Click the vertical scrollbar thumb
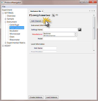This screenshot has width=98, height=101. (94, 28)
